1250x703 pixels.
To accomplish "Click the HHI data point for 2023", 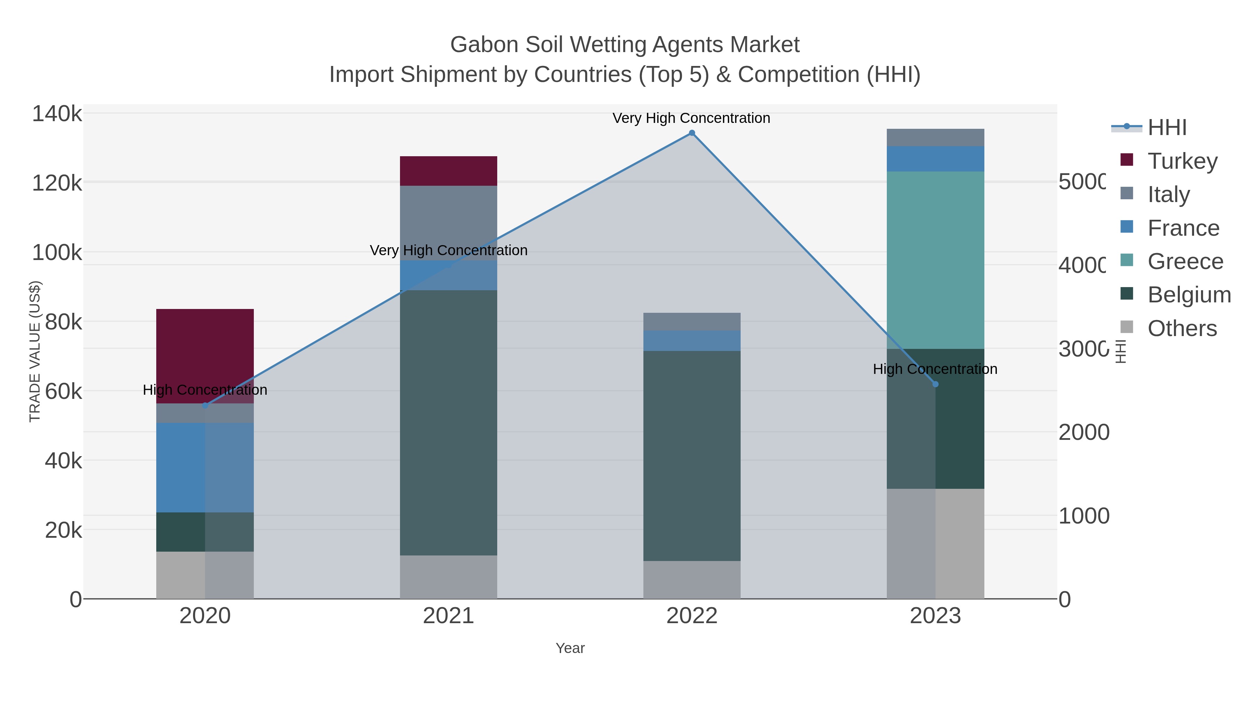I will [x=935, y=384].
